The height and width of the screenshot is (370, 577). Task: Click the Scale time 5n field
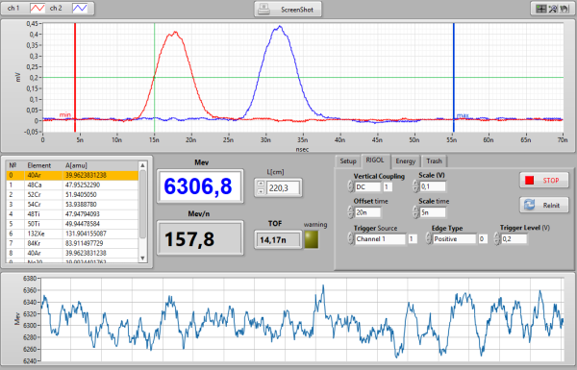tap(433, 212)
